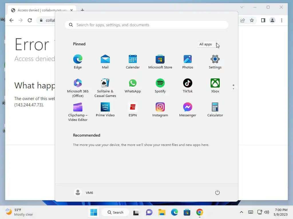Screen dimensions: 293x219
Task: Open Microsoft Store from the taskbar
Action: [x=187, y=212]
